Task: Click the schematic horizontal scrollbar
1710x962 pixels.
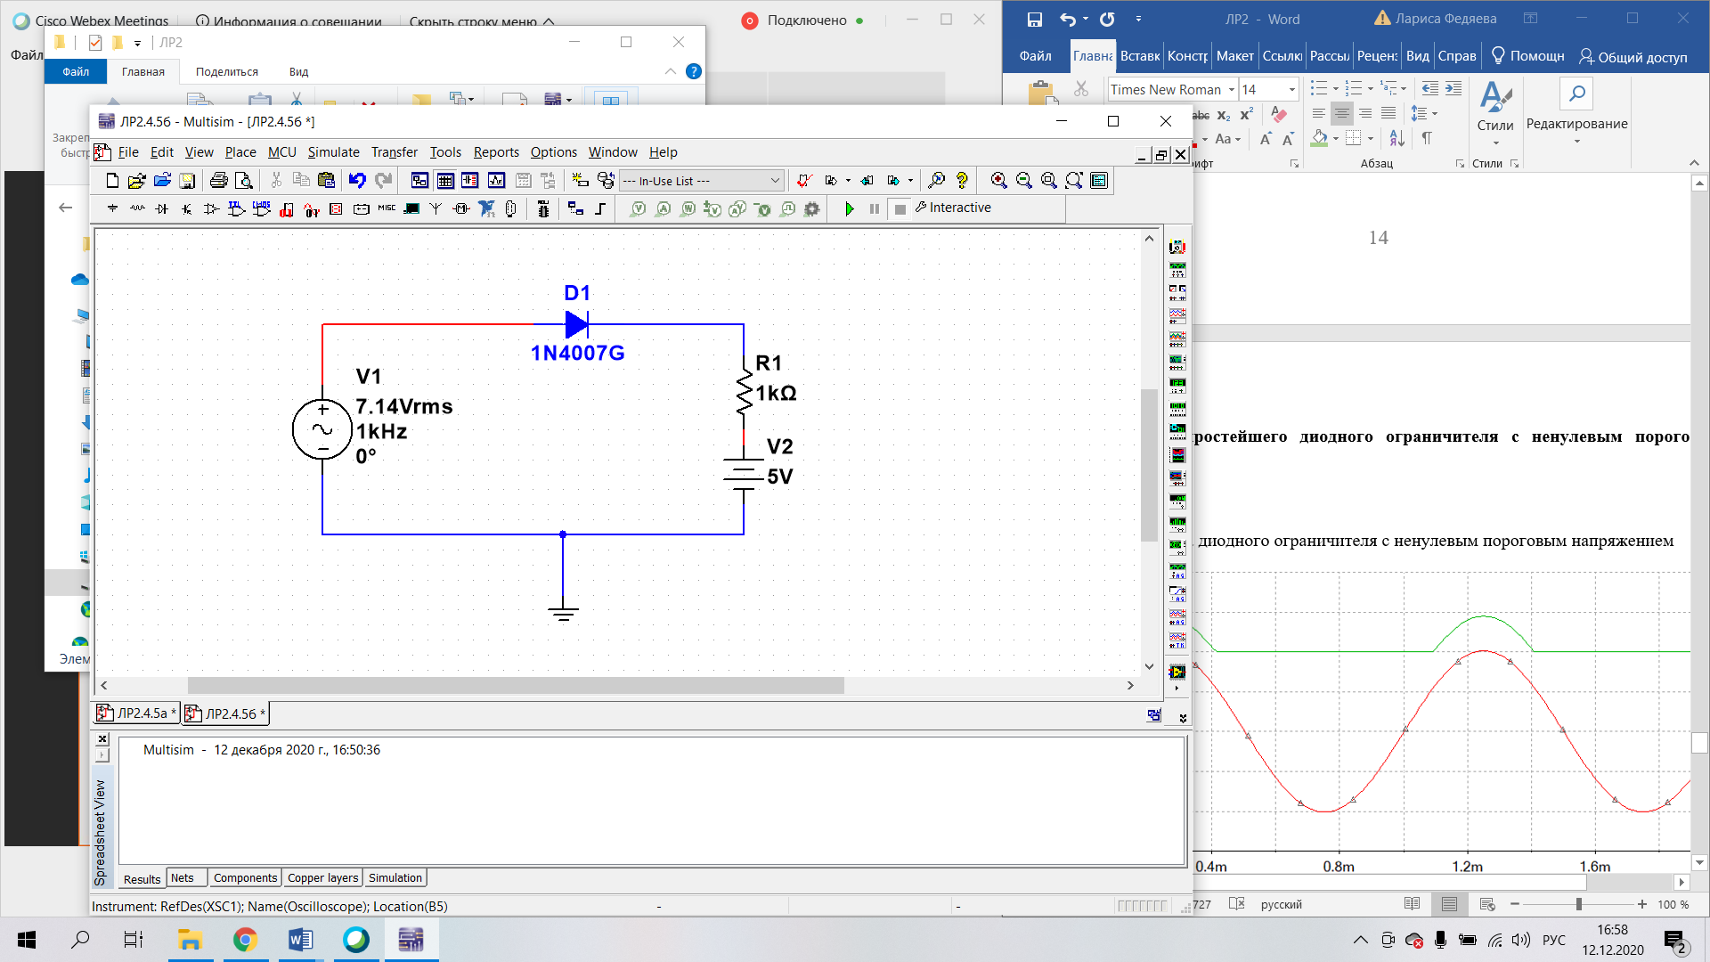Action: coord(516,685)
